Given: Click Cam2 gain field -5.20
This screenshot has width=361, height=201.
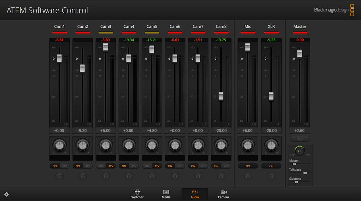Looking at the screenshot, I should tap(82, 131).
